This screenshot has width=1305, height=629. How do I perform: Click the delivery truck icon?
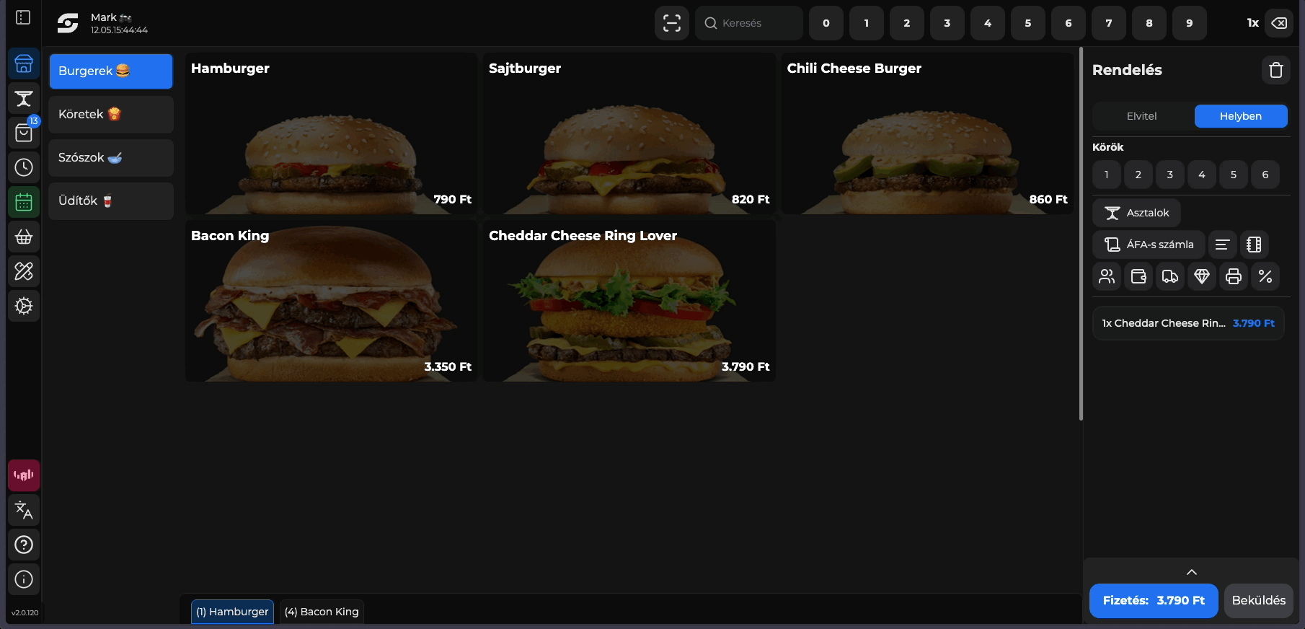pos(1169,276)
